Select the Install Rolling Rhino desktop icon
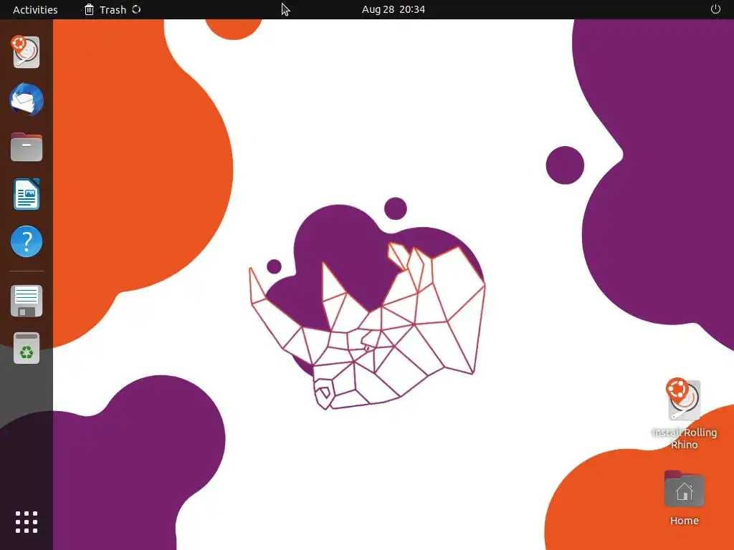734x550 pixels. [684, 414]
